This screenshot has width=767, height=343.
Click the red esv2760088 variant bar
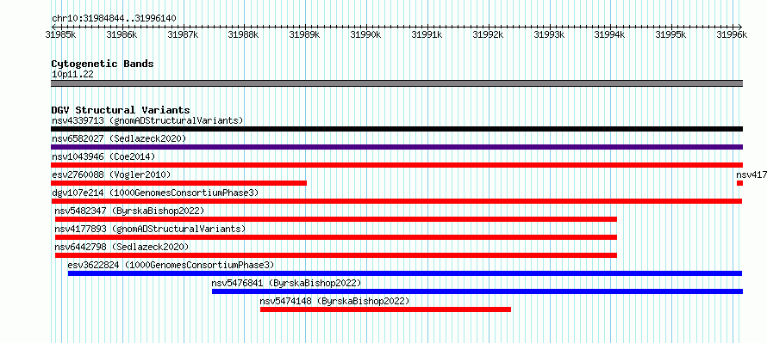(x=178, y=183)
